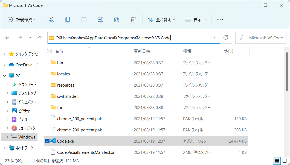Expand the address bar history dropdown
This screenshot has width=290, height=165.
coord(214,38)
